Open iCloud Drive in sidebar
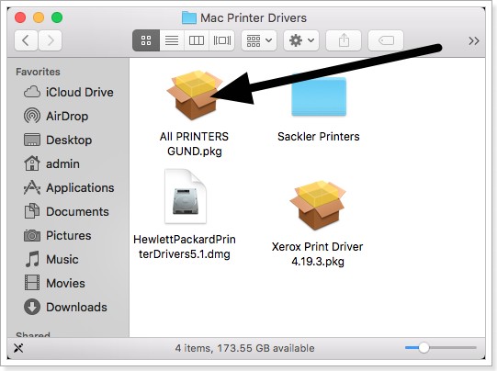The height and width of the screenshot is (371, 497). [x=69, y=92]
